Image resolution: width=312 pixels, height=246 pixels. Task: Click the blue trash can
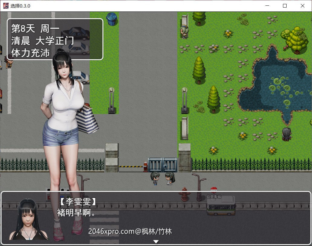point(112,19)
